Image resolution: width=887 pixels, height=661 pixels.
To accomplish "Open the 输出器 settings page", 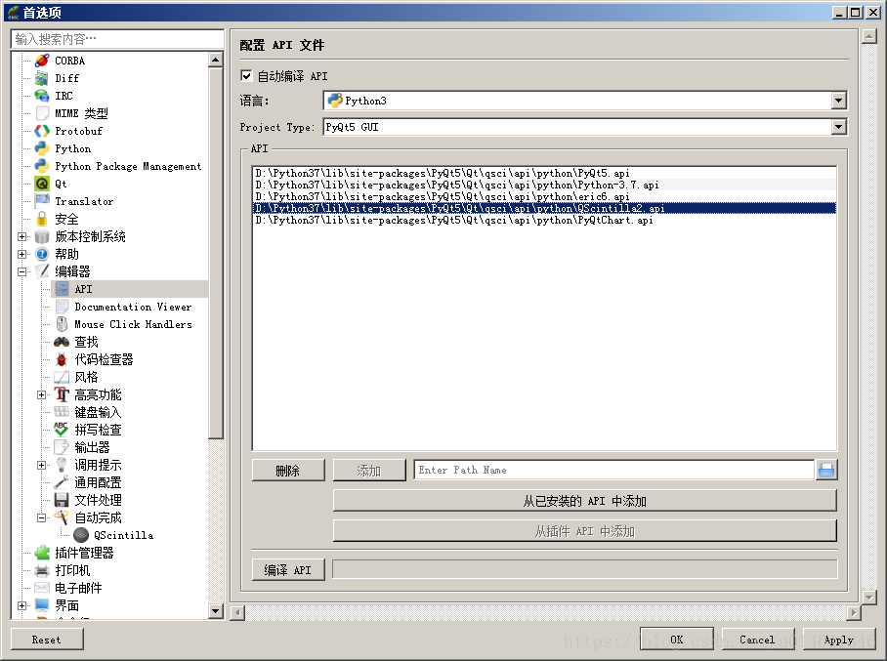I will (x=92, y=447).
